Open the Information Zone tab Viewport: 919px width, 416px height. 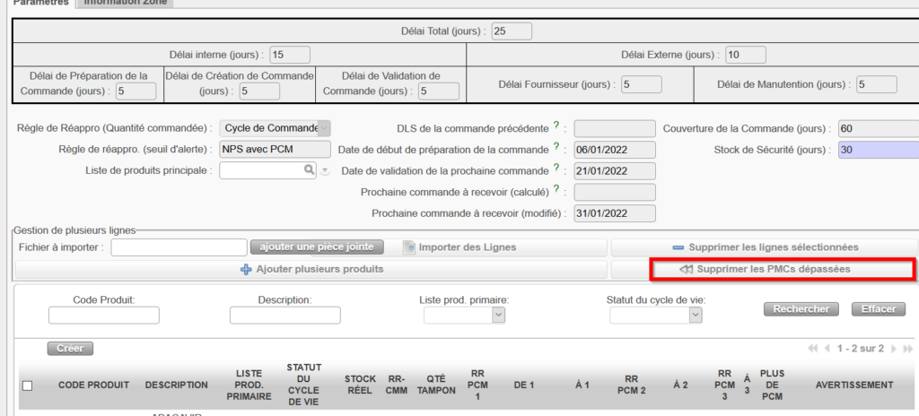125,3
